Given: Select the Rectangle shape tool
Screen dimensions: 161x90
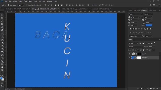Looking at the screenshot, I should click(x=2, y=64).
